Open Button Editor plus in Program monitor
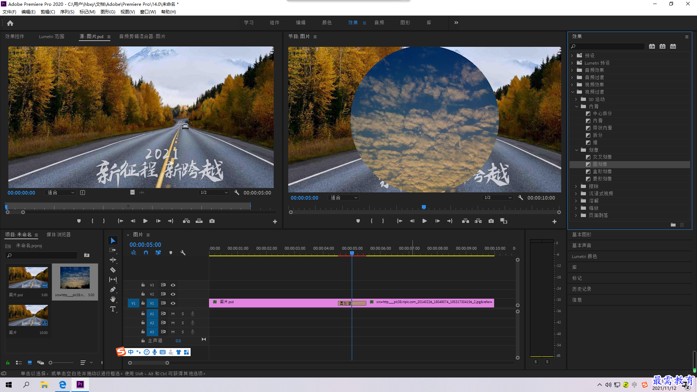The width and height of the screenshot is (697, 392). point(554,221)
